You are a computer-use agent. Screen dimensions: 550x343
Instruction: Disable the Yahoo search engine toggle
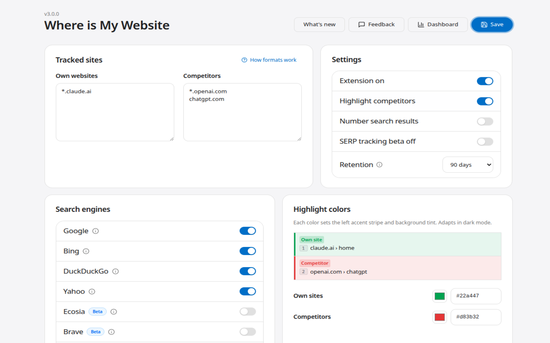click(x=248, y=292)
